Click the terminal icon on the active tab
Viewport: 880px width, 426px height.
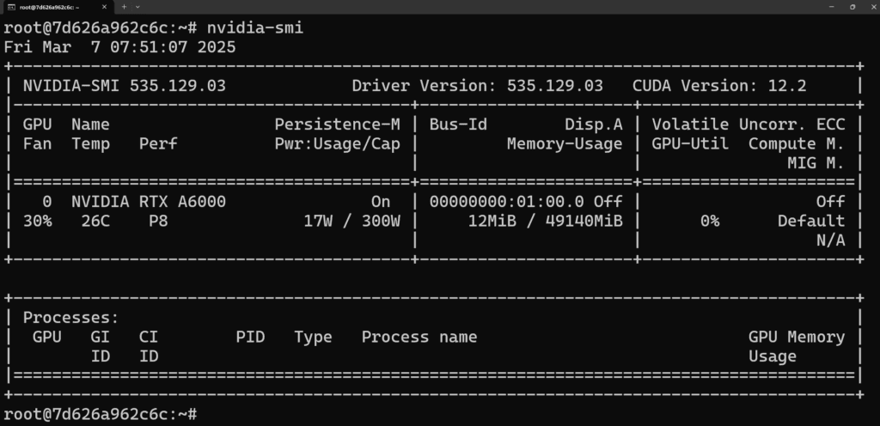(x=12, y=6)
